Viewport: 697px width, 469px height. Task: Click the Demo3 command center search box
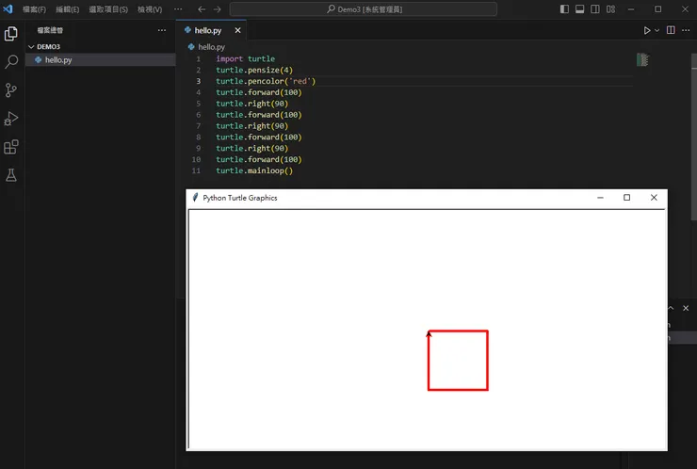[364, 9]
